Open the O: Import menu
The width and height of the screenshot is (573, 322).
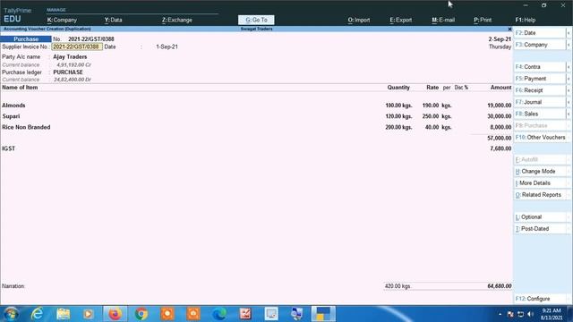(358, 20)
